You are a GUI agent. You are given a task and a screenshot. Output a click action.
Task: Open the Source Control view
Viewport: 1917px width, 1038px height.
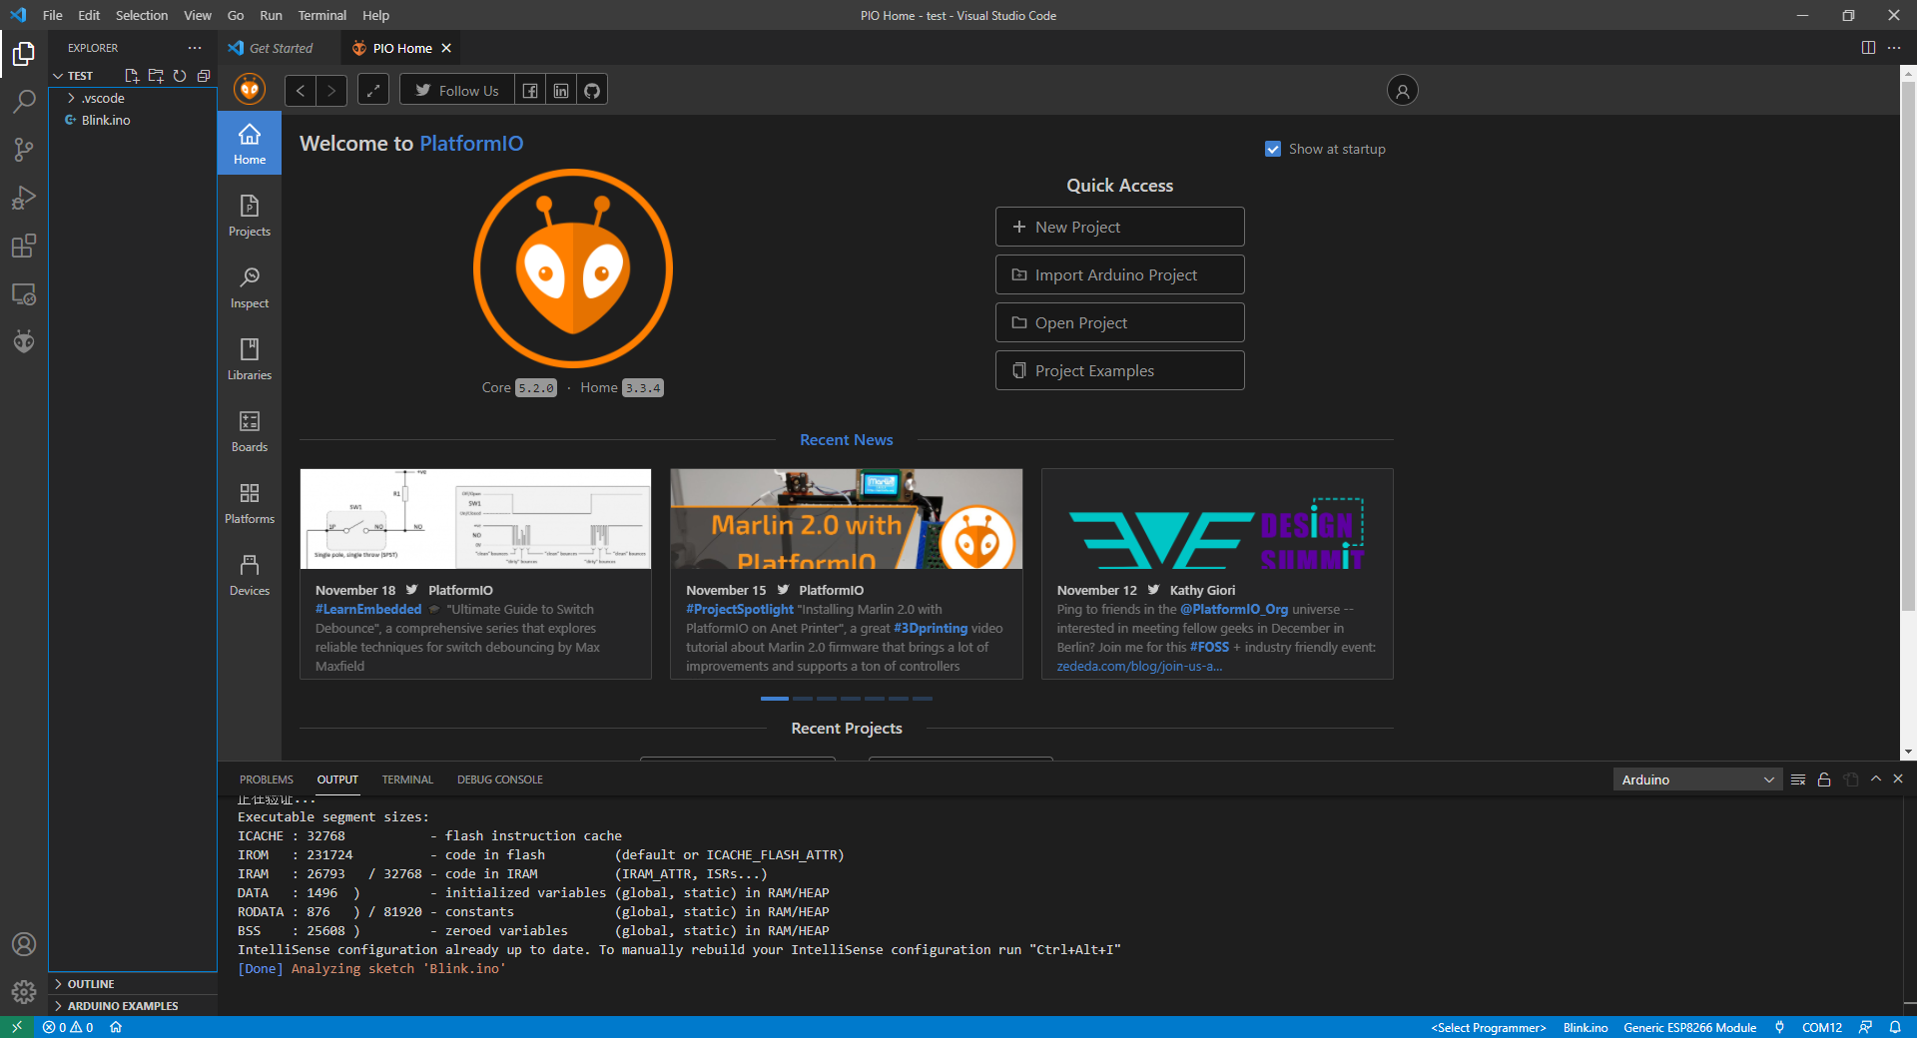[24, 150]
